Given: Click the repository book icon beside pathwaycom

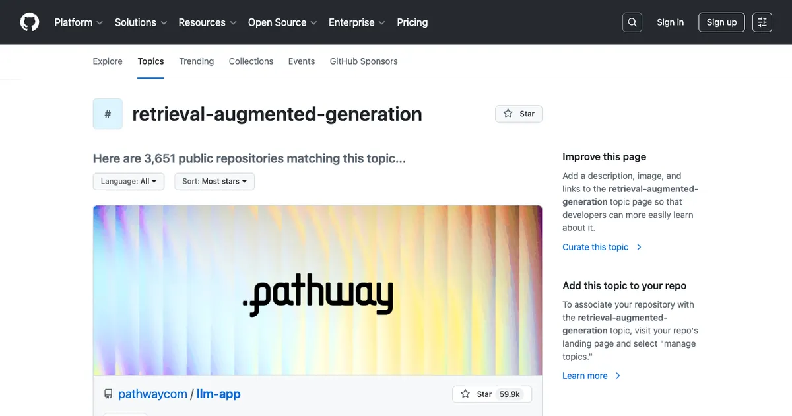Looking at the screenshot, I should click(x=108, y=394).
